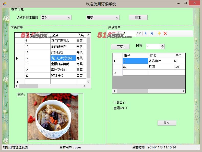The width and height of the screenshot is (202, 152).
Task: Maximize the 欢迎使用订餐系统 window
Action: pyautogui.click(x=185, y=3)
